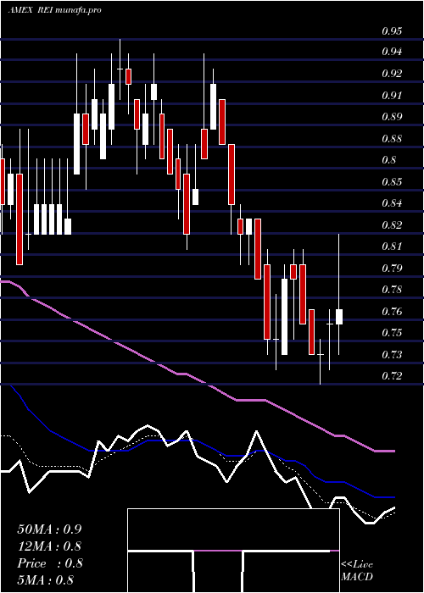Click the 'Price : 0.8' legend entry
Image resolution: width=424 pixels, height=593 pixels.
tap(49, 563)
